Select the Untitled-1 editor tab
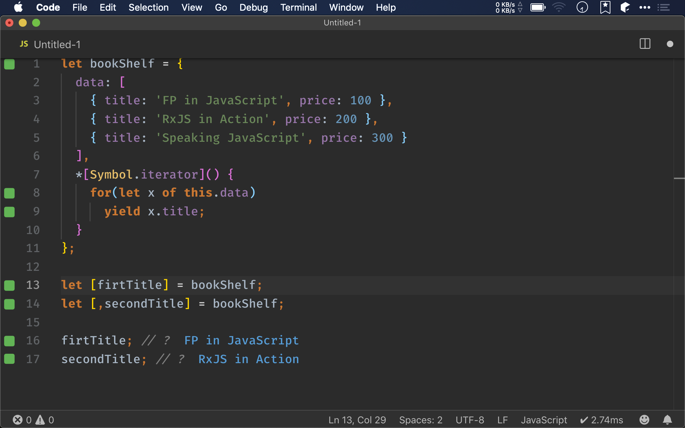This screenshot has width=685, height=428. pyautogui.click(x=57, y=44)
